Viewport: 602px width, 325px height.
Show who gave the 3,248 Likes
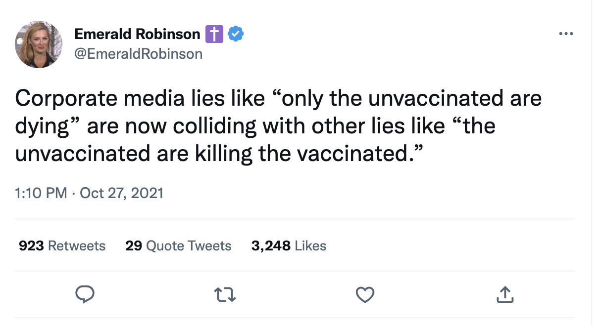coord(289,245)
